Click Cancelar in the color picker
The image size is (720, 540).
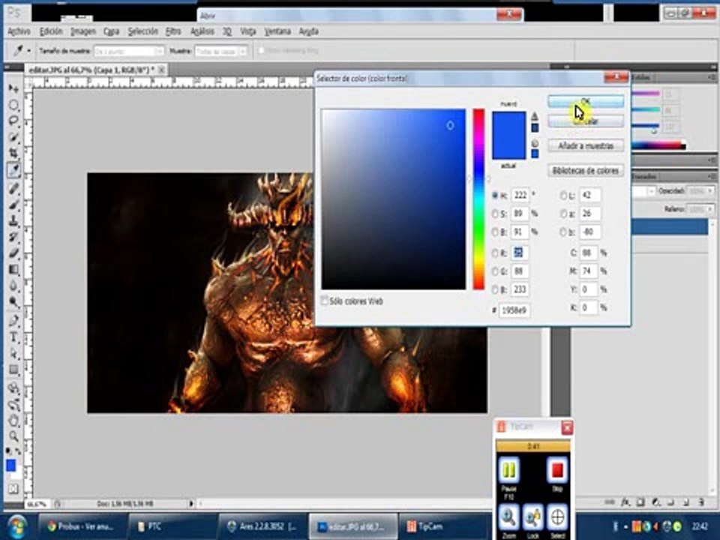tap(586, 121)
